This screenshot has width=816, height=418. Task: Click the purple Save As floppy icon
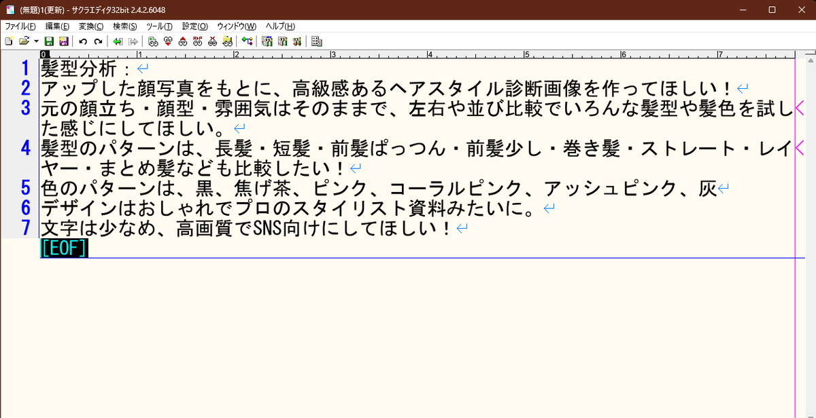tap(64, 41)
